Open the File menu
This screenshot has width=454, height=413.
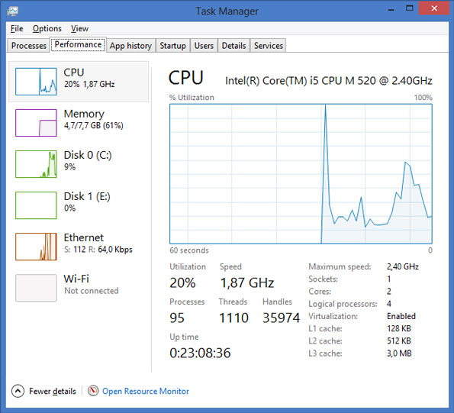tap(17, 29)
